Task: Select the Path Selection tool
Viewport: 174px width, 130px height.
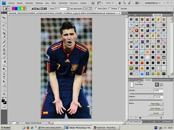Action: (4, 82)
